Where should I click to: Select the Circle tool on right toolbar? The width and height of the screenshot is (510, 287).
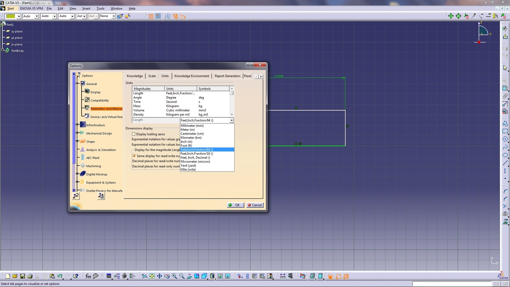(505, 139)
